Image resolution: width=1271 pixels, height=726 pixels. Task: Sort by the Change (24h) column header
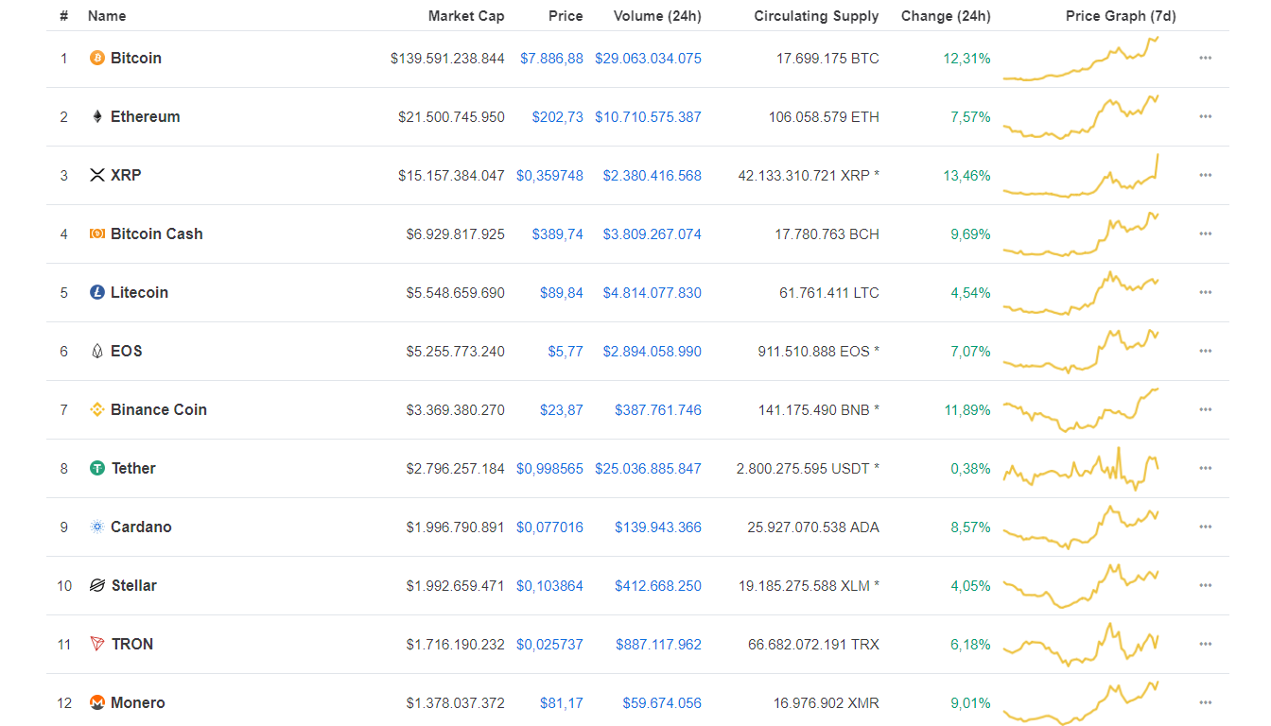(946, 16)
